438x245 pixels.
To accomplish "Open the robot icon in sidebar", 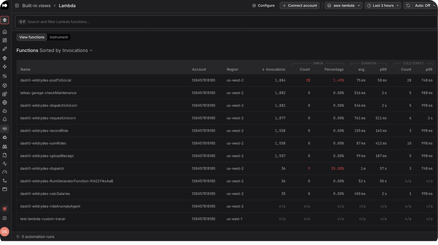I will (x=5, y=111).
